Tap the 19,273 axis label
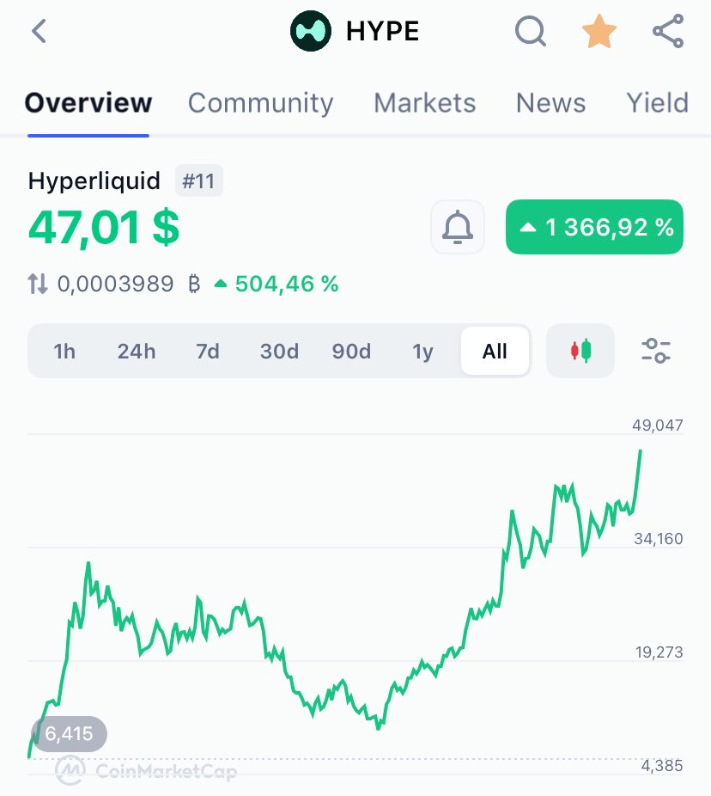711x796 pixels. tap(659, 652)
